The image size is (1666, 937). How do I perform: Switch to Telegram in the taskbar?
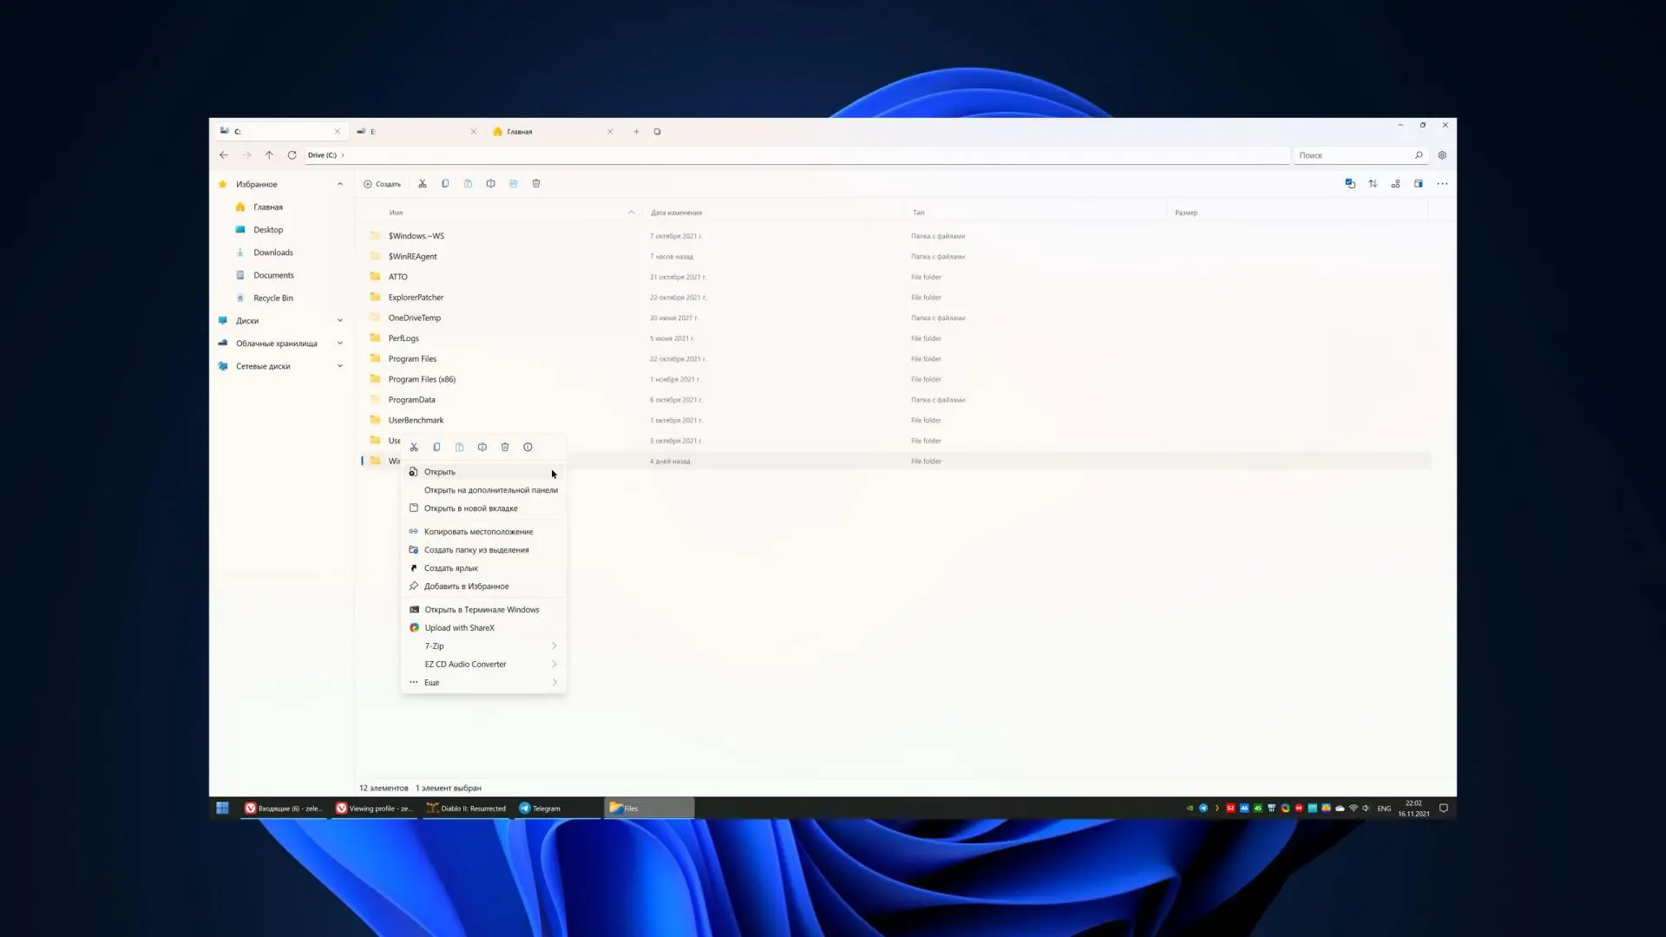pyautogui.click(x=558, y=808)
